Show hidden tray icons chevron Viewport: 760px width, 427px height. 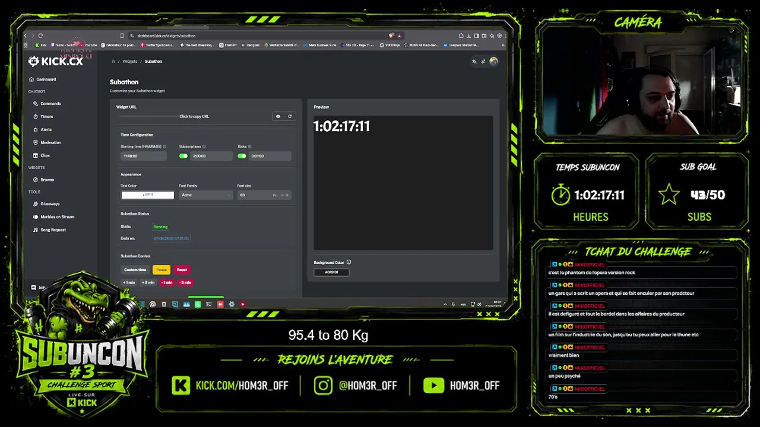click(x=445, y=304)
